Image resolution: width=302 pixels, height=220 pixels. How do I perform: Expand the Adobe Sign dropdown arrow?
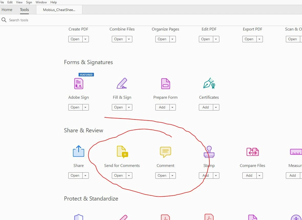tap(85, 107)
